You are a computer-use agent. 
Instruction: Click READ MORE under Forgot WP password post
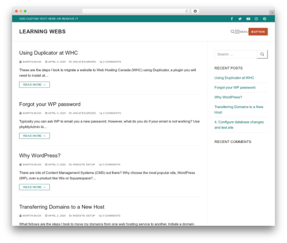[34, 136]
